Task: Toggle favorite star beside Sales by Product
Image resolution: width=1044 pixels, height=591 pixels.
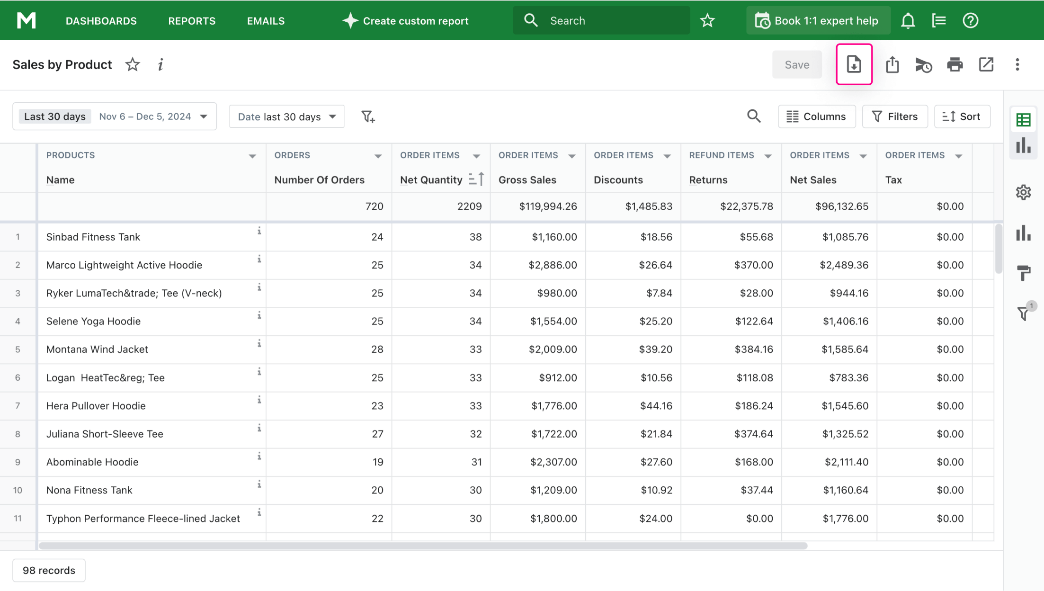Action: 133,64
